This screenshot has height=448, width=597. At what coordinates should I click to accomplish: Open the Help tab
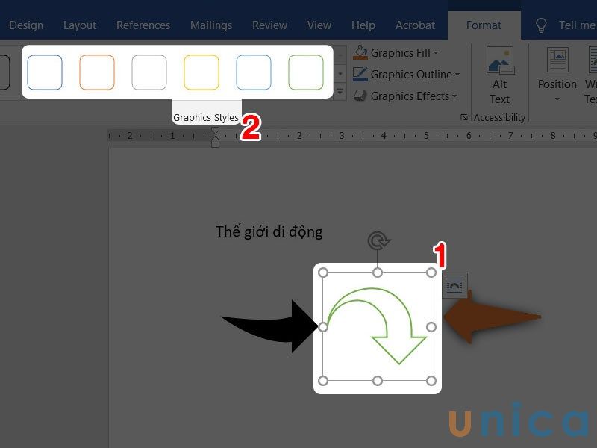[x=363, y=25]
